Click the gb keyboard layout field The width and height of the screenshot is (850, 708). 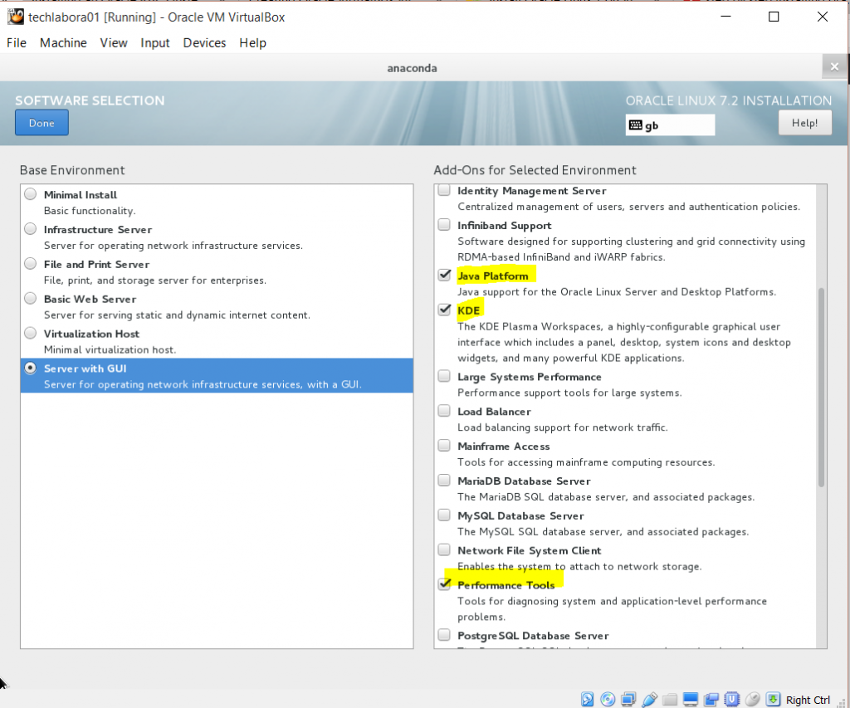point(670,125)
